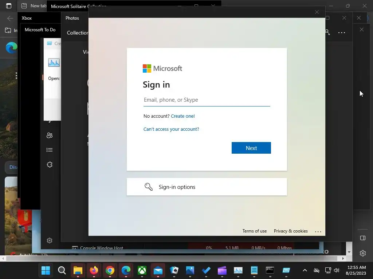Open the people icon in the left sidebar
This screenshot has width=373, height=279.
tap(50, 135)
